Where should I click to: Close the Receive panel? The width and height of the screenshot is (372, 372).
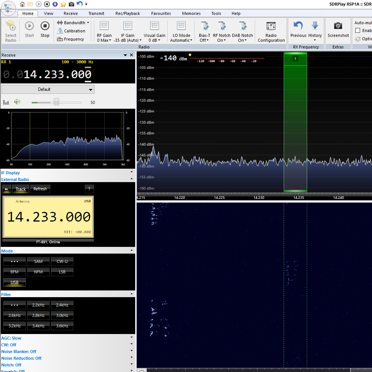click(131, 55)
